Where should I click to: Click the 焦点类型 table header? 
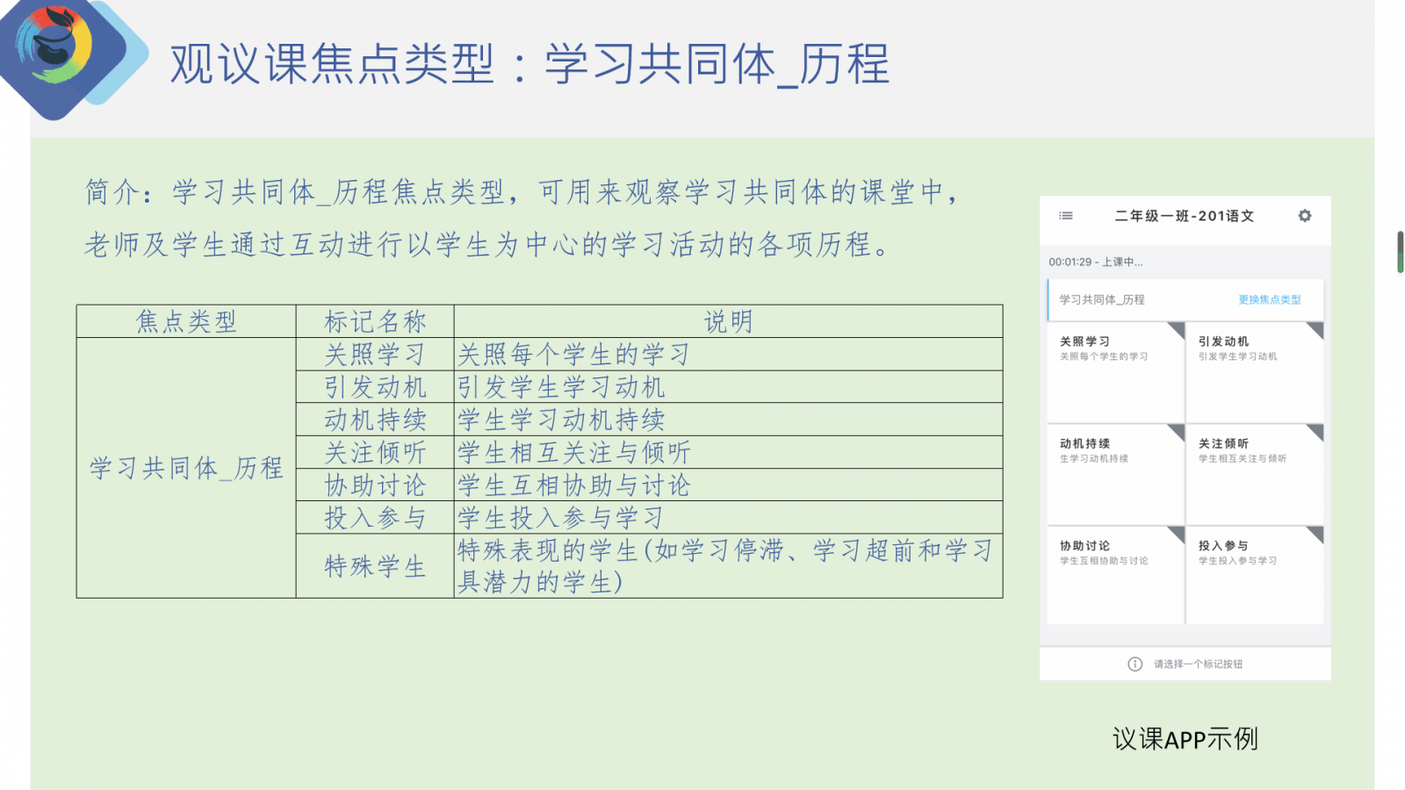tap(186, 322)
